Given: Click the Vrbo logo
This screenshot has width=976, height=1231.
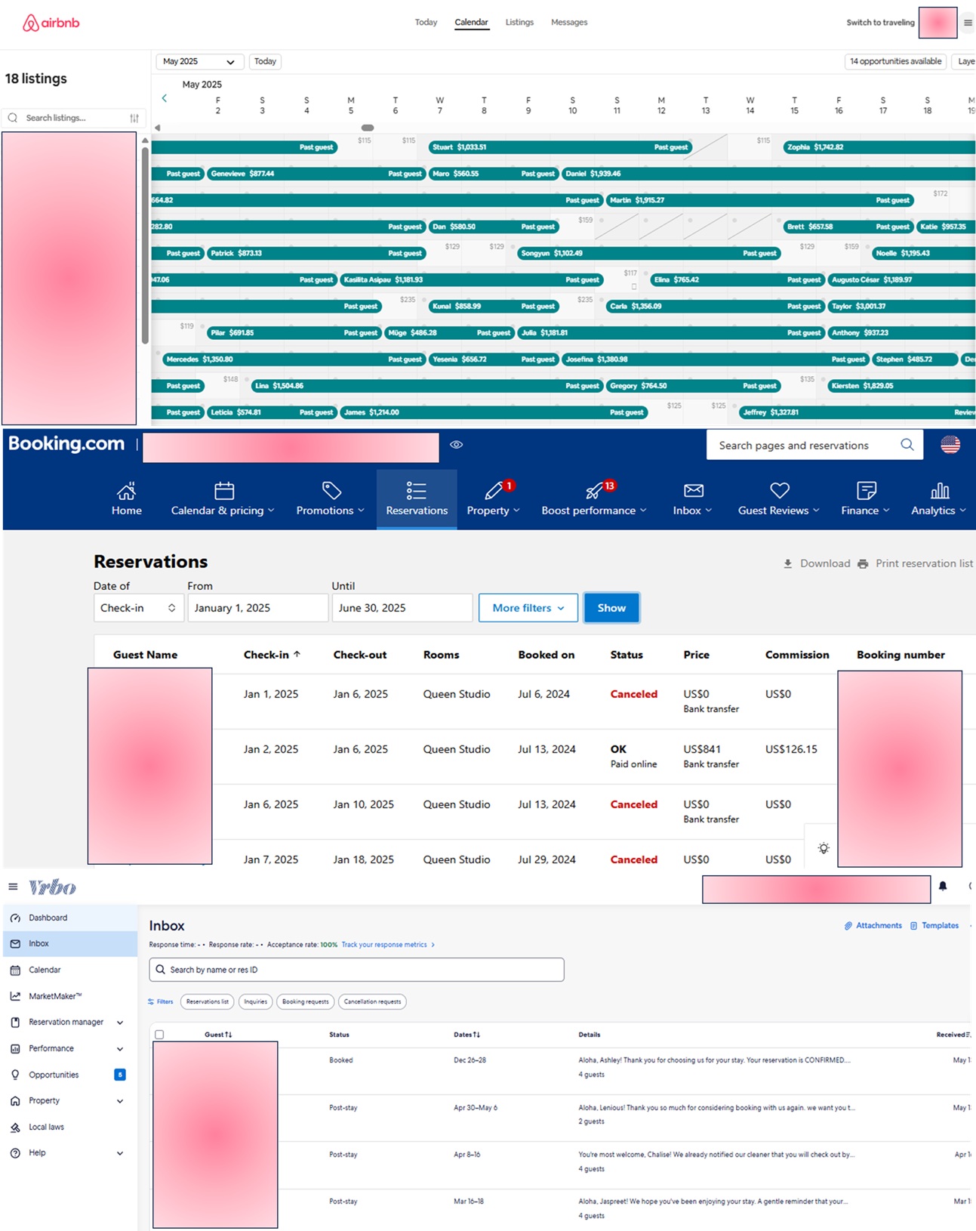Looking at the screenshot, I should click(52, 887).
